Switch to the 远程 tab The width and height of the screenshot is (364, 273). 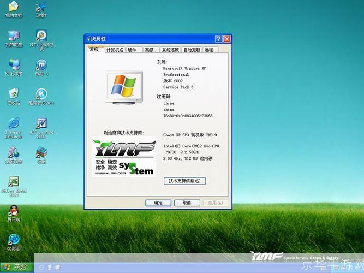[x=211, y=50]
